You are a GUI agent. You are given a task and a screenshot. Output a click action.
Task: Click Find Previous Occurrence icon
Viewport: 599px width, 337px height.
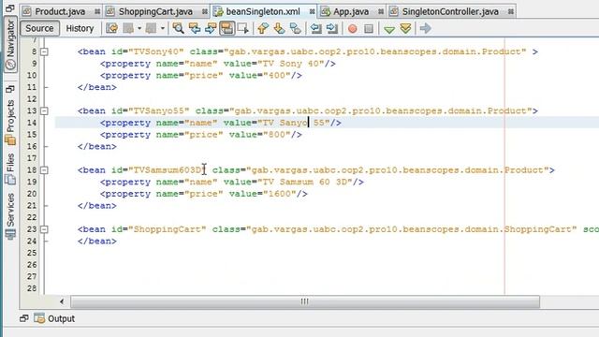[x=195, y=28]
